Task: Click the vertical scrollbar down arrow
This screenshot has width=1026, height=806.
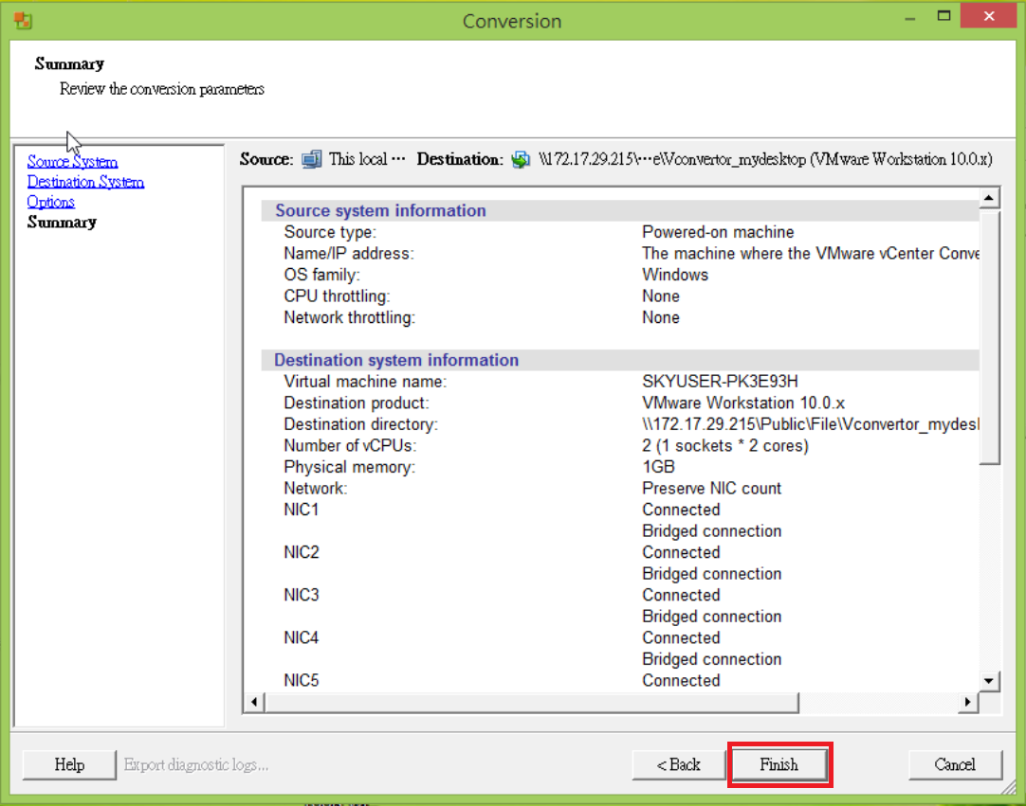Action: (989, 681)
